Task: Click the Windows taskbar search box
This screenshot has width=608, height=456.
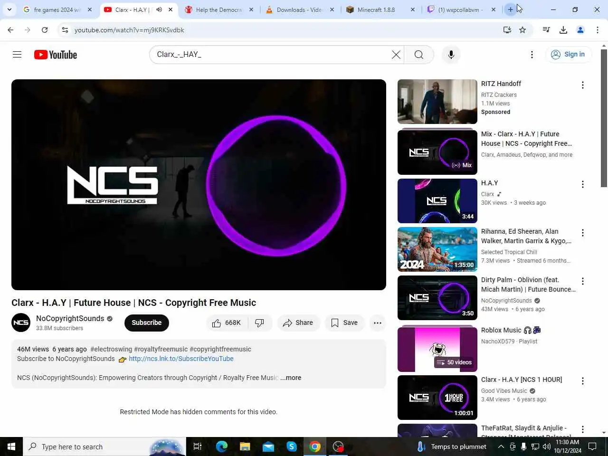Action: 104,446
